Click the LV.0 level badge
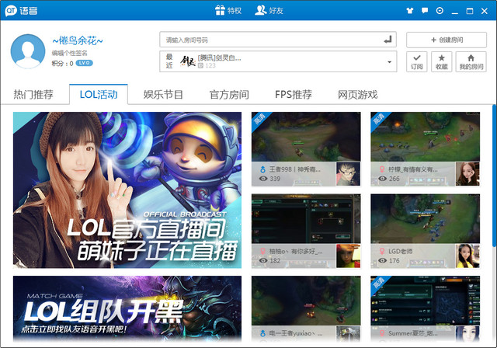The height and width of the screenshot is (348, 497). pyautogui.click(x=84, y=63)
